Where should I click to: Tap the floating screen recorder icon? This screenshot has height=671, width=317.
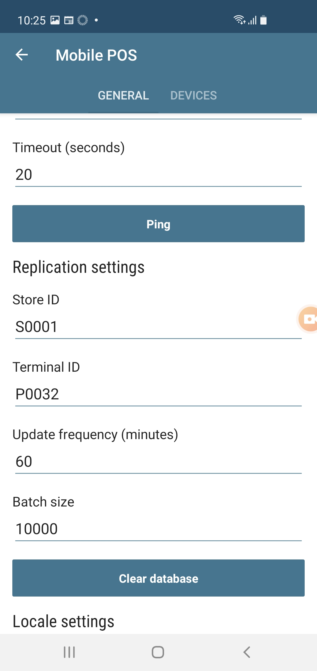pos(309,319)
